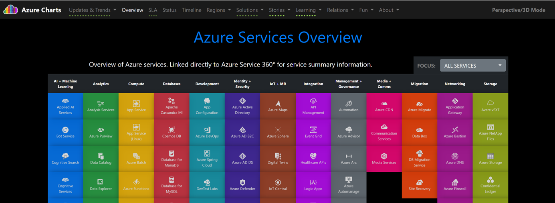Viewport: 555px width, 203px height.
Task: Expand the Stories dropdown
Action: 280,10
